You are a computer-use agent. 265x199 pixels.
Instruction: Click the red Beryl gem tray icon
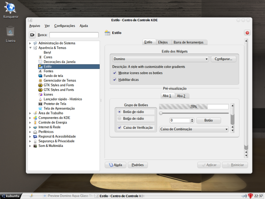pyautogui.click(x=250, y=196)
